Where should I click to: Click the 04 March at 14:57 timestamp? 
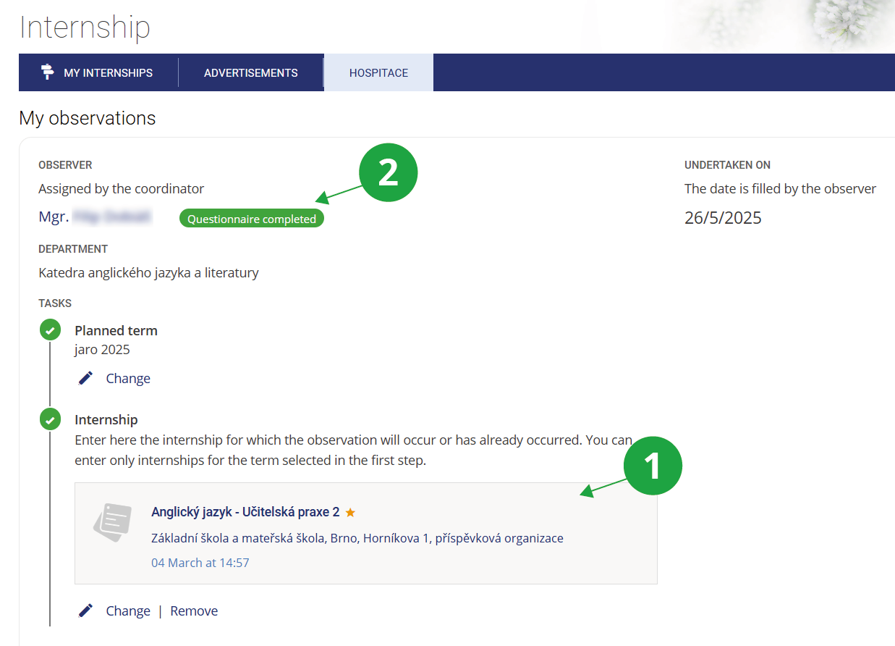pos(200,563)
